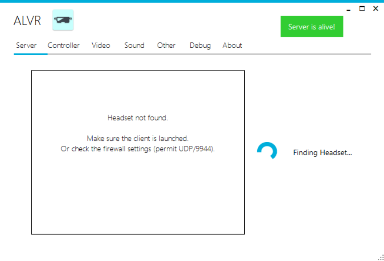Click the 'Make sure the client is launched' line
The height and width of the screenshot is (261, 384).
(138, 138)
